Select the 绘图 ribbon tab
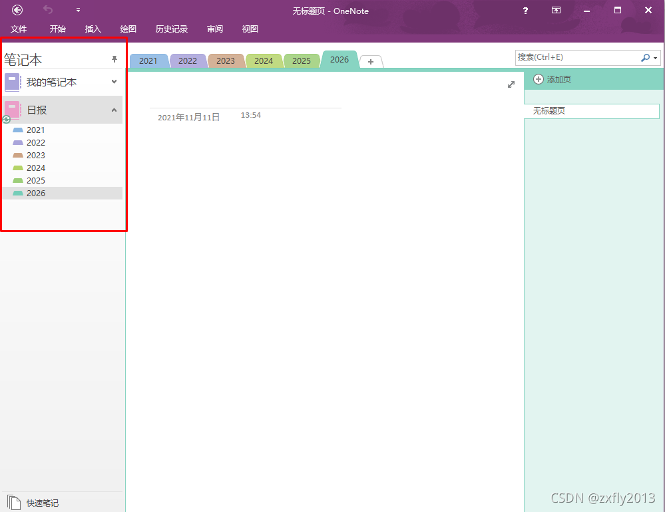Viewport: 665px width, 512px height. 128,29
